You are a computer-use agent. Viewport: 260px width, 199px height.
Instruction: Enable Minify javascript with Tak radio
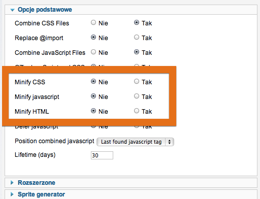137,96
